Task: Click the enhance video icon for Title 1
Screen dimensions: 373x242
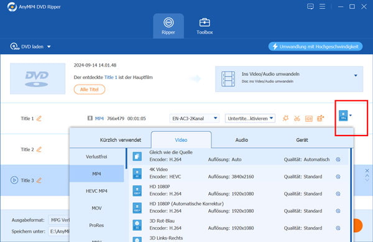Action: pyautogui.click(x=320, y=118)
